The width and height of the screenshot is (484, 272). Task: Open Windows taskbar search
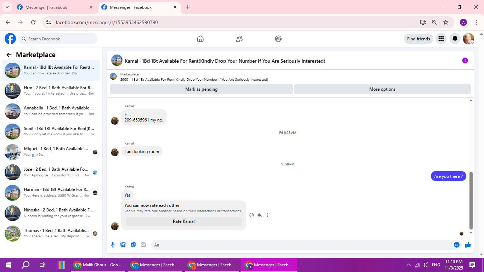pyautogui.click(x=26, y=265)
